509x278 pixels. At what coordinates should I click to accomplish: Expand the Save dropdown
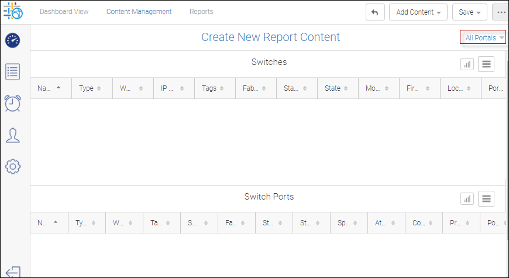point(469,12)
